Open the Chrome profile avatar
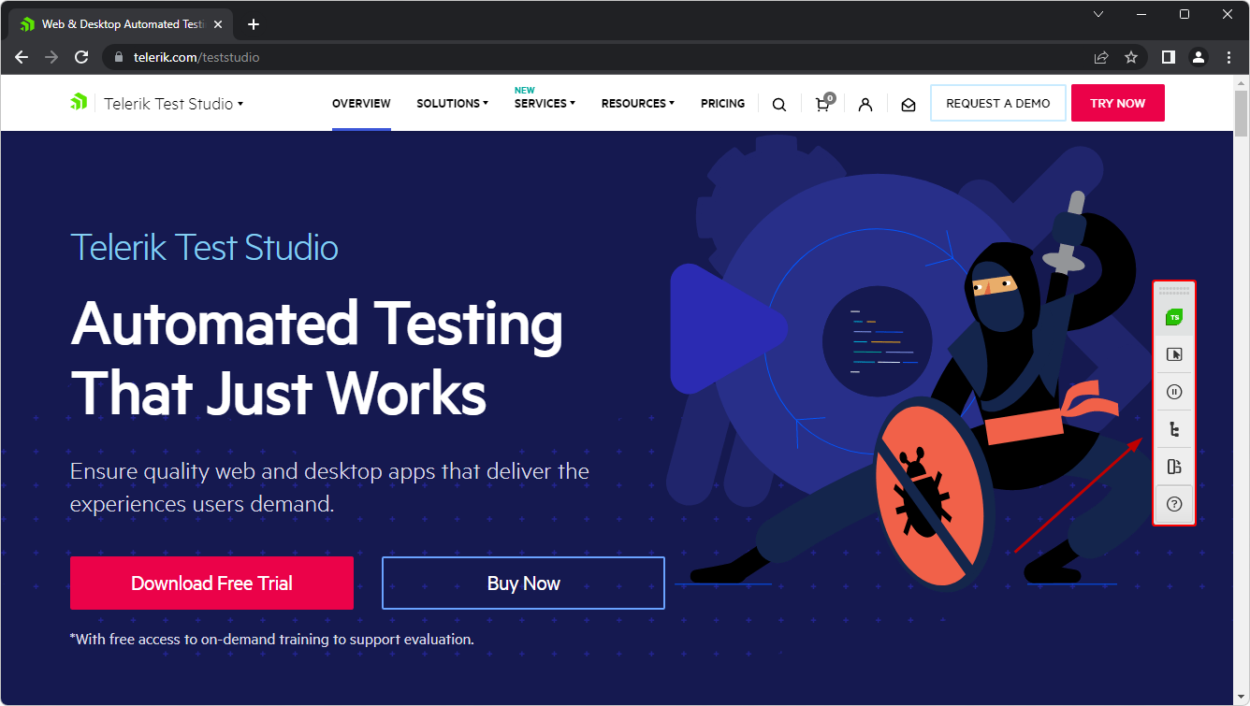The height and width of the screenshot is (706, 1250). [1199, 57]
